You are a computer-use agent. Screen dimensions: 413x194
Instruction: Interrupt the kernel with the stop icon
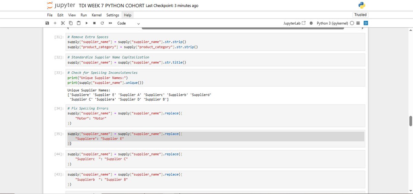(x=94, y=23)
